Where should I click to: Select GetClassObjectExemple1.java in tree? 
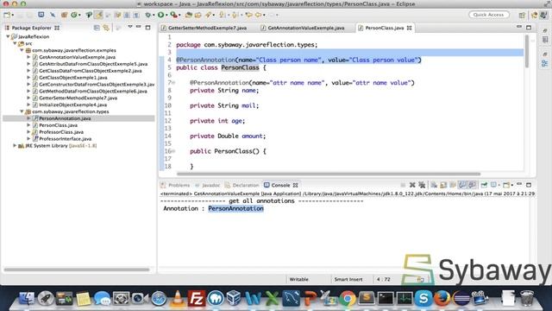(x=72, y=78)
